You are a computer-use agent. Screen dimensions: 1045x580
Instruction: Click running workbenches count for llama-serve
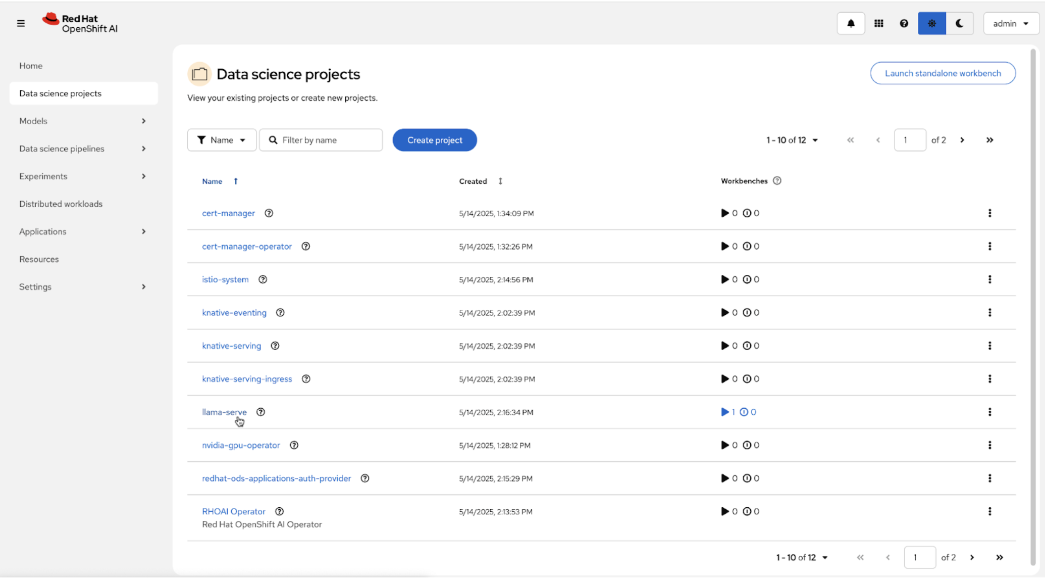pos(728,412)
